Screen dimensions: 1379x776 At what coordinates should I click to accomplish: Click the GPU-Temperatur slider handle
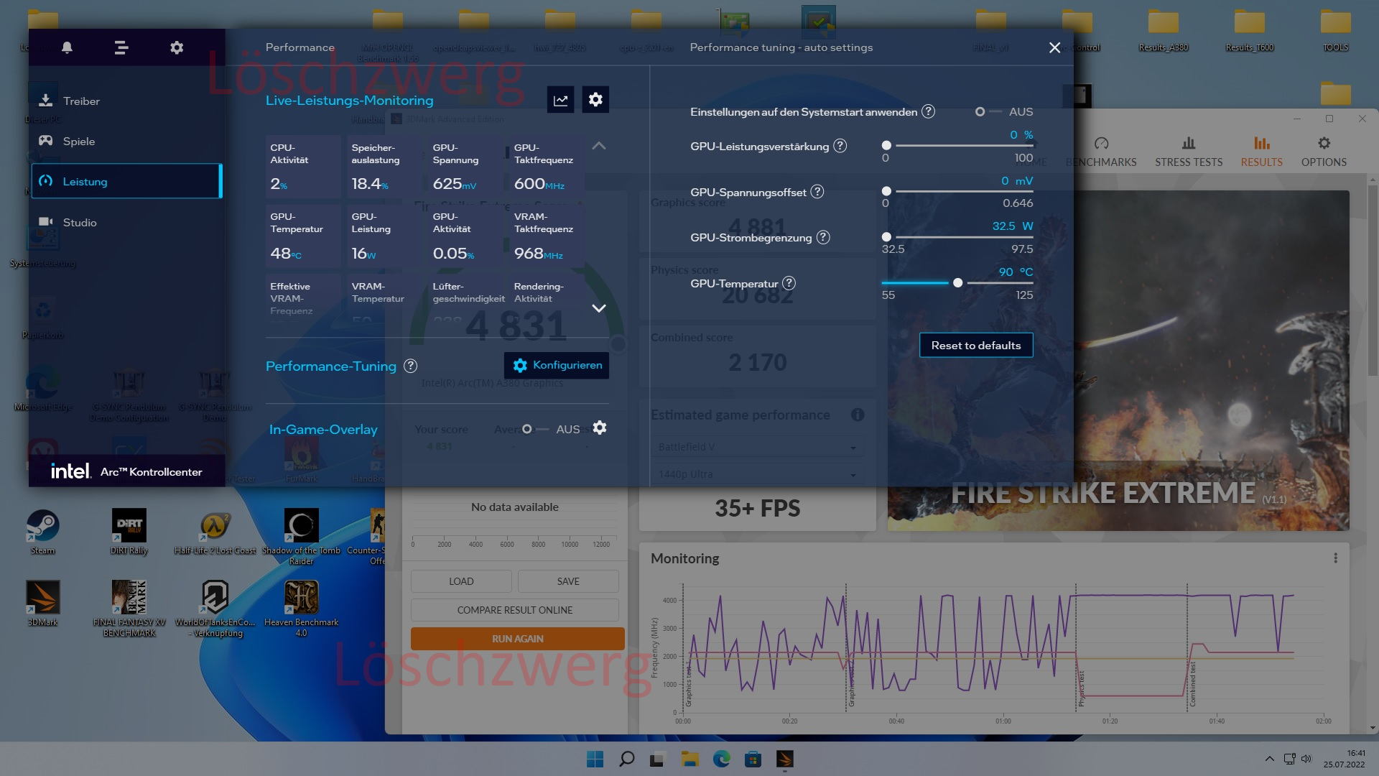click(957, 283)
